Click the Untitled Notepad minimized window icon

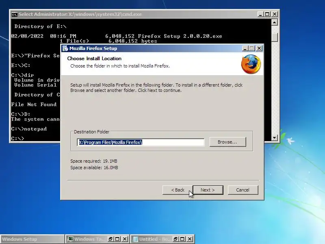[x=135, y=239]
